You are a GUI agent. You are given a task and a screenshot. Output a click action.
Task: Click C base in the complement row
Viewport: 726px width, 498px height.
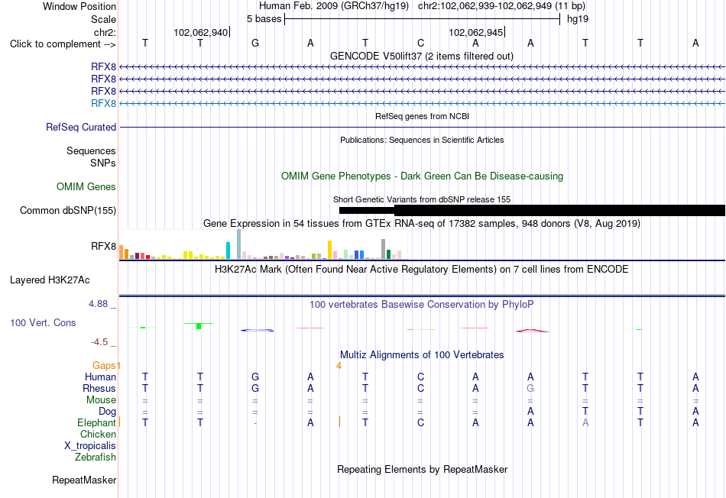pyautogui.click(x=420, y=43)
